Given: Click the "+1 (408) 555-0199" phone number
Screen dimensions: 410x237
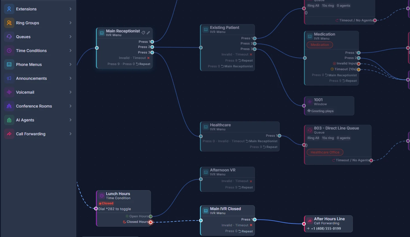Looking at the screenshot, I should pyautogui.click(x=326, y=229).
